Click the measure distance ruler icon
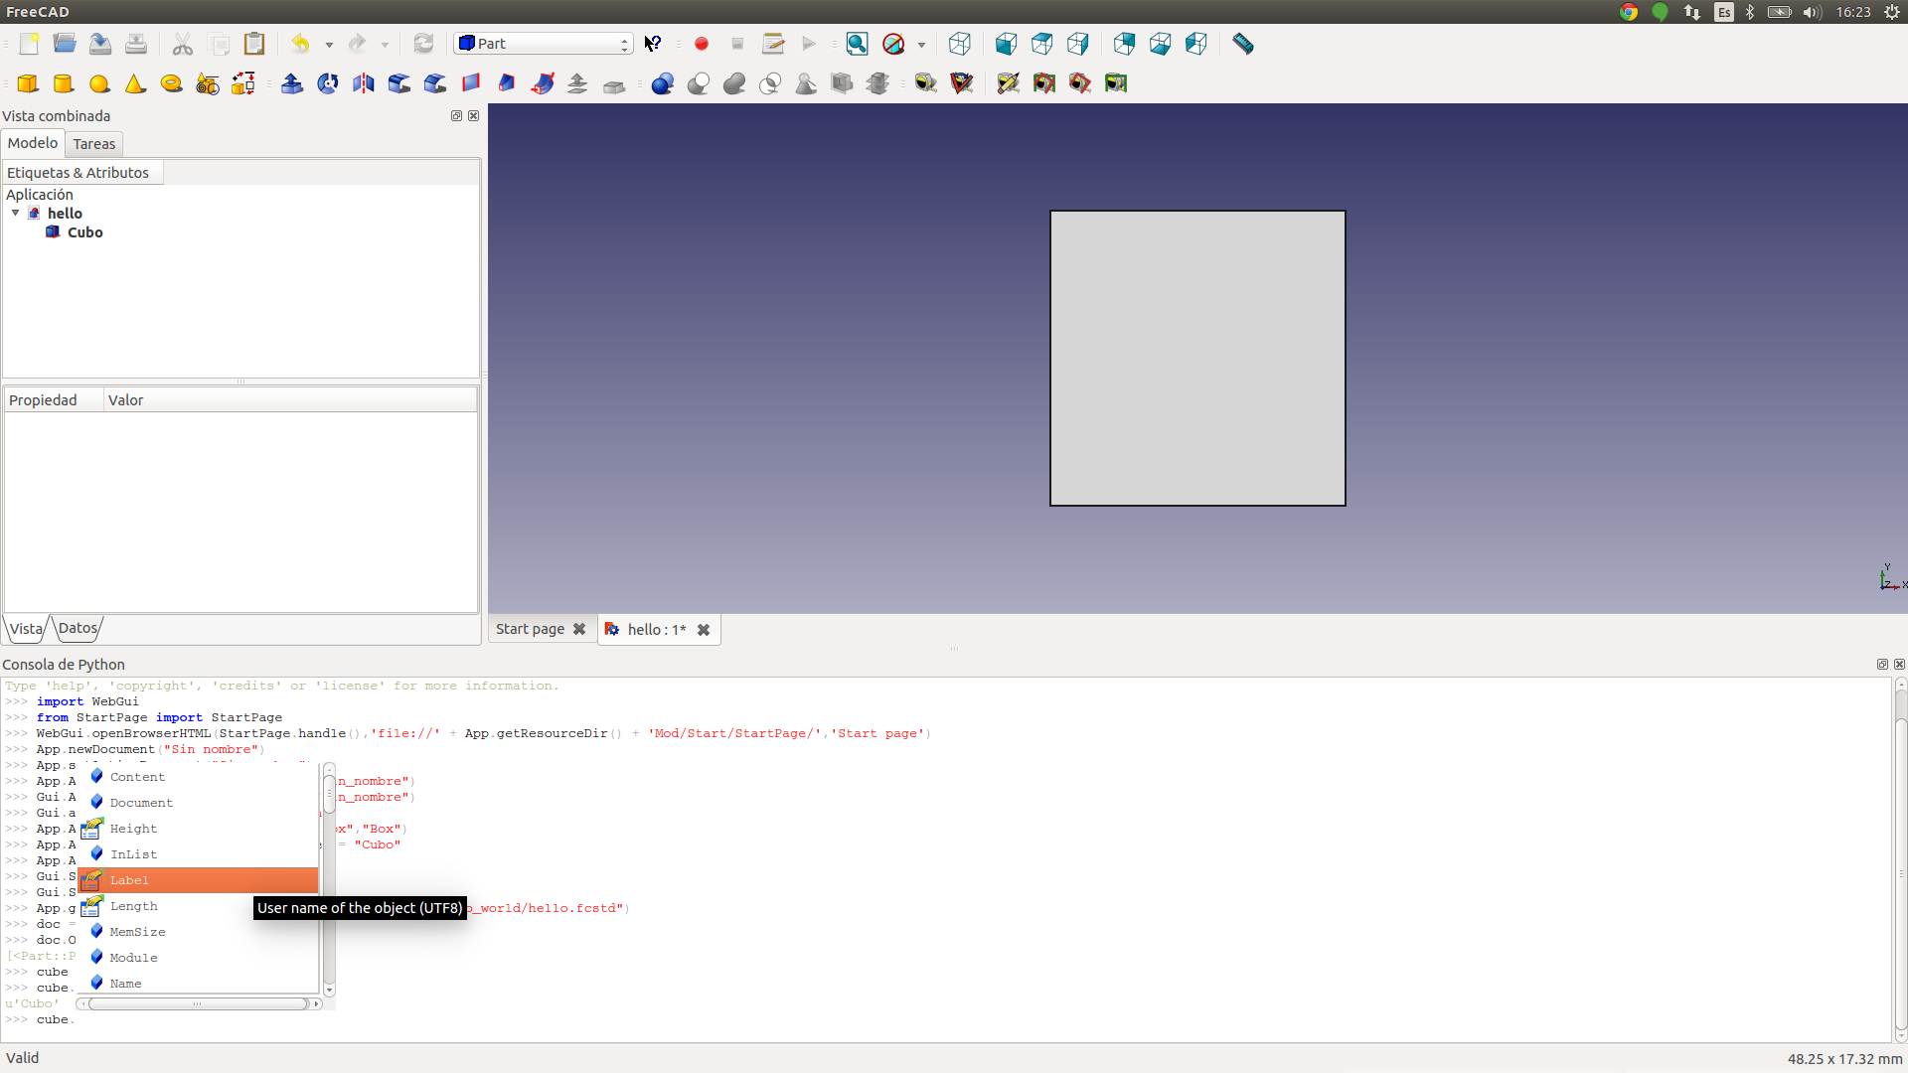Image resolution: width=1908 pixels, height=1073 pixels. coord(1242,44)
